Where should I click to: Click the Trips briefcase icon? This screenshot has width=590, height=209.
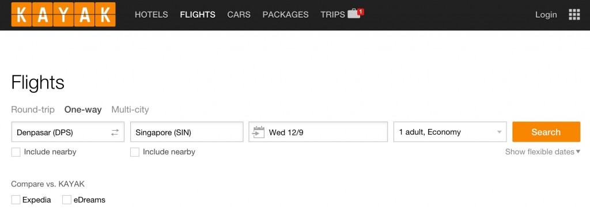pyautogui.click(x=354, y=14)
